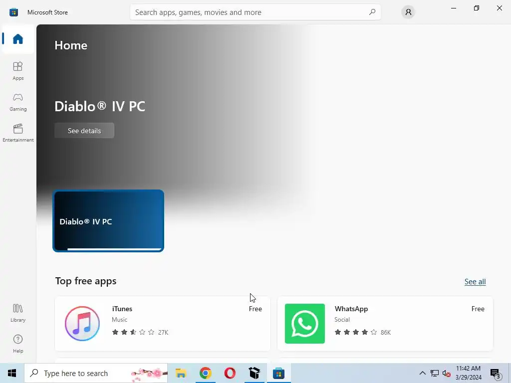Click the muted volume tray icon
511x383 pixels.
pos(446,373)
